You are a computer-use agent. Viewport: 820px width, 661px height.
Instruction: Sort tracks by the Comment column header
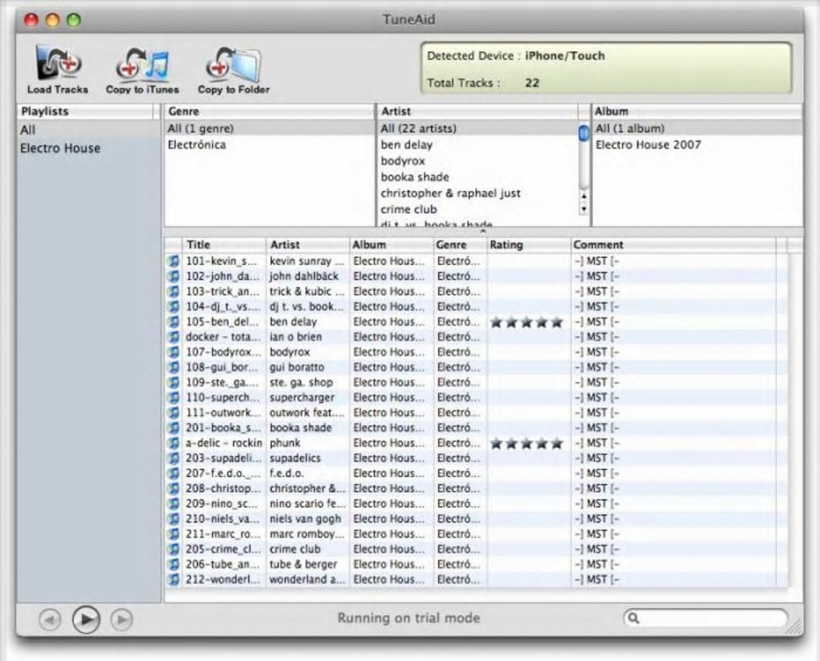pos(674,244)
